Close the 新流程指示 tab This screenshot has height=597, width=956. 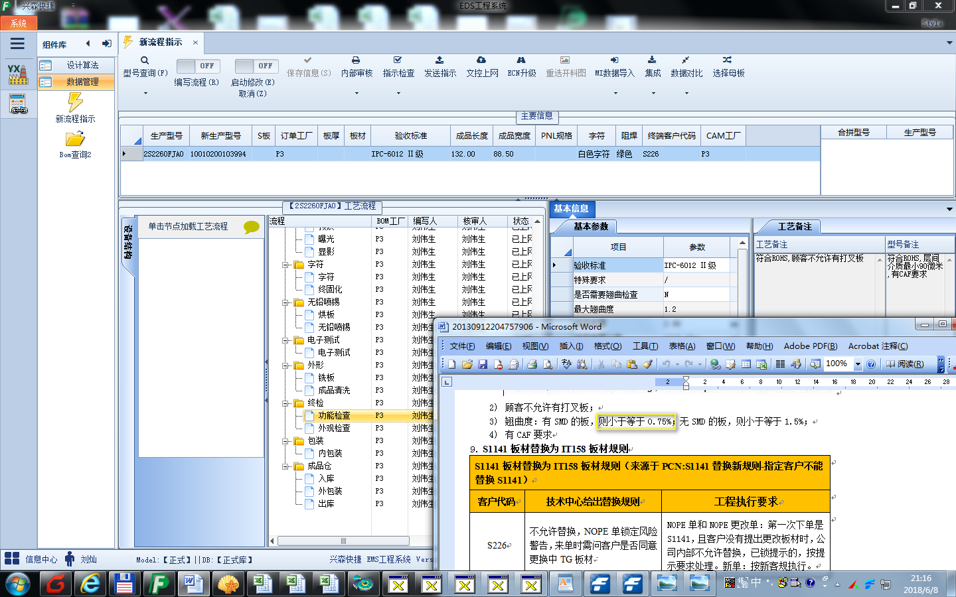195,42
